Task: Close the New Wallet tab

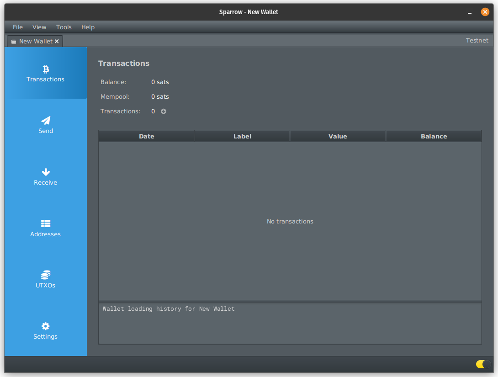Action: tap(57, 41)
